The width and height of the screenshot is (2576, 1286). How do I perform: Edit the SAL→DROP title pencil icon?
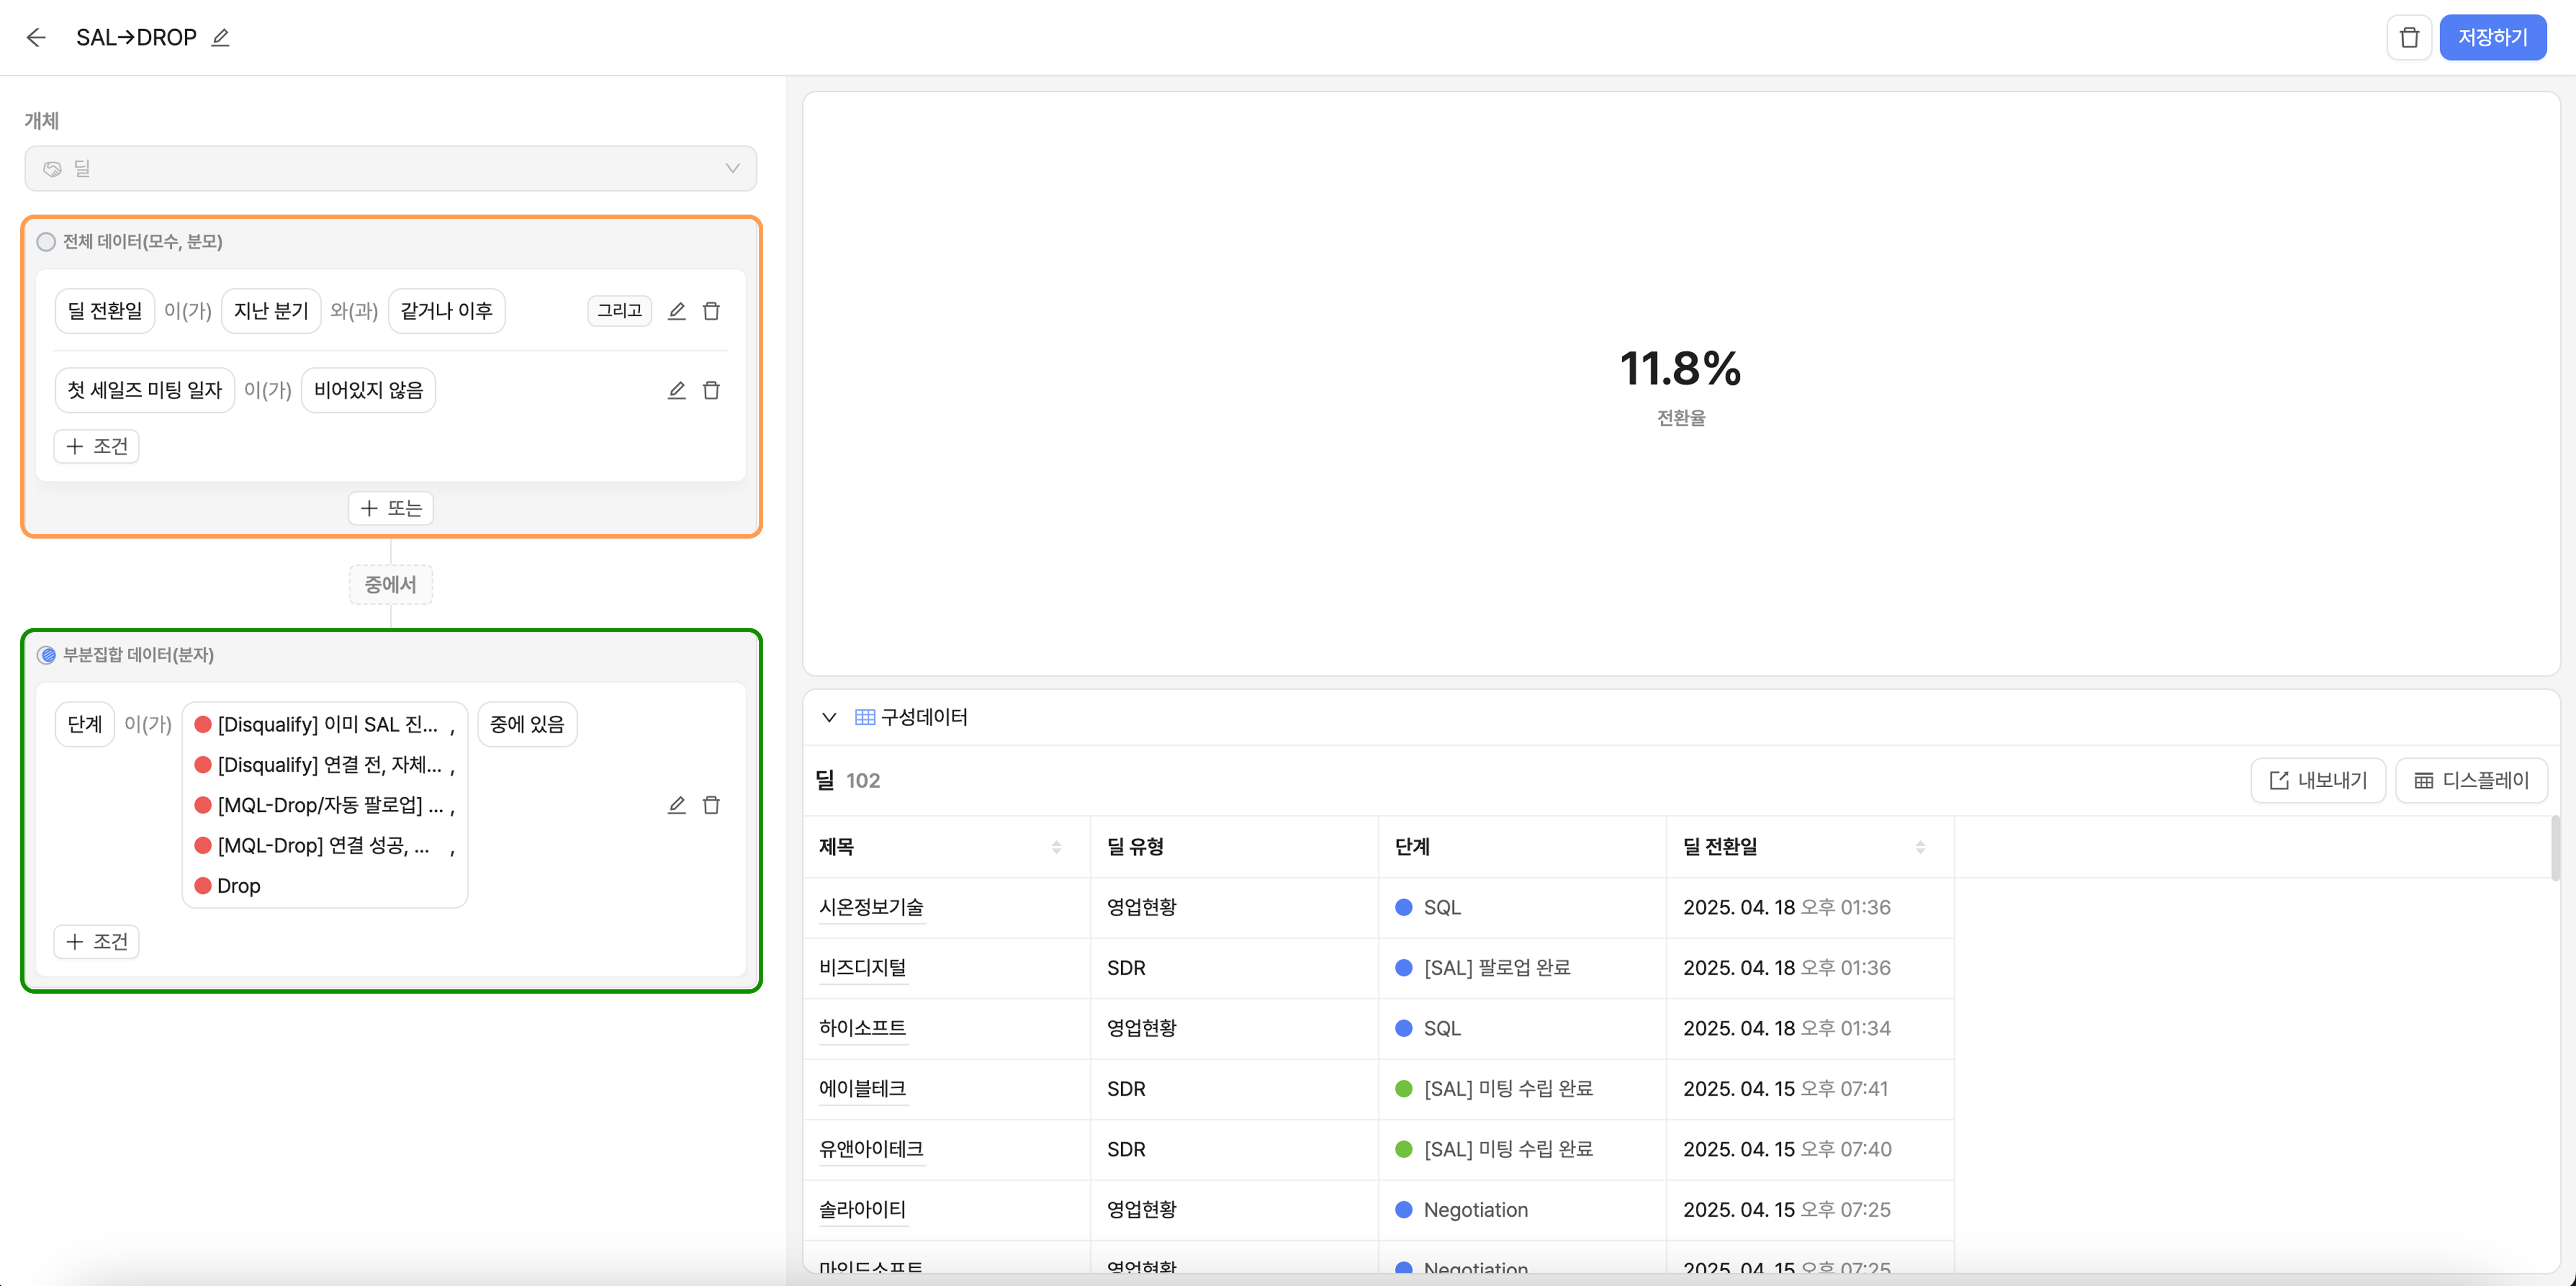tap(221, 38)
